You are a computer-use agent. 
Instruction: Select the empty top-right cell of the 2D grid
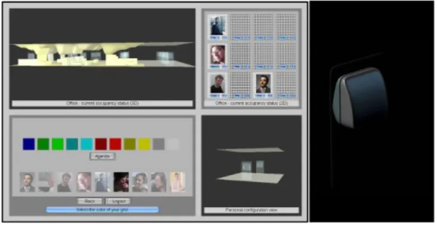(x=286, y=27)
